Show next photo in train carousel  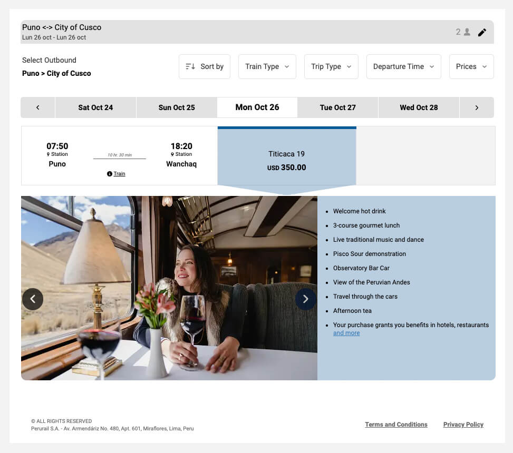click(306, 299)
